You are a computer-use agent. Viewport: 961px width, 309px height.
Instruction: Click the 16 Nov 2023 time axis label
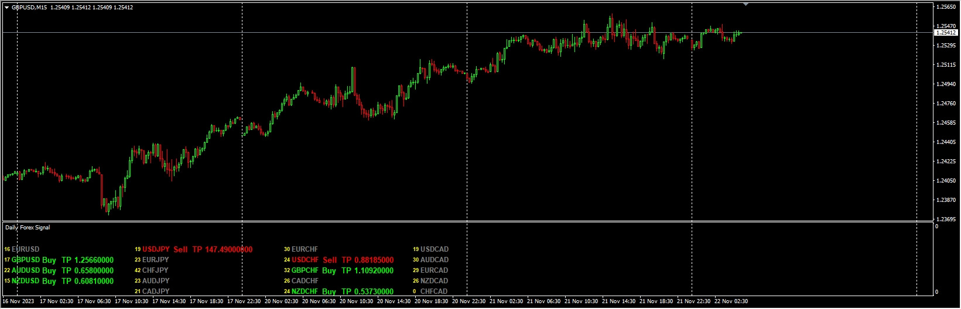click(x=18, y=301)
